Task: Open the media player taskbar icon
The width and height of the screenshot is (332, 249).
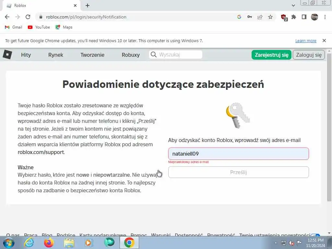Action: [x=89, y=243]
